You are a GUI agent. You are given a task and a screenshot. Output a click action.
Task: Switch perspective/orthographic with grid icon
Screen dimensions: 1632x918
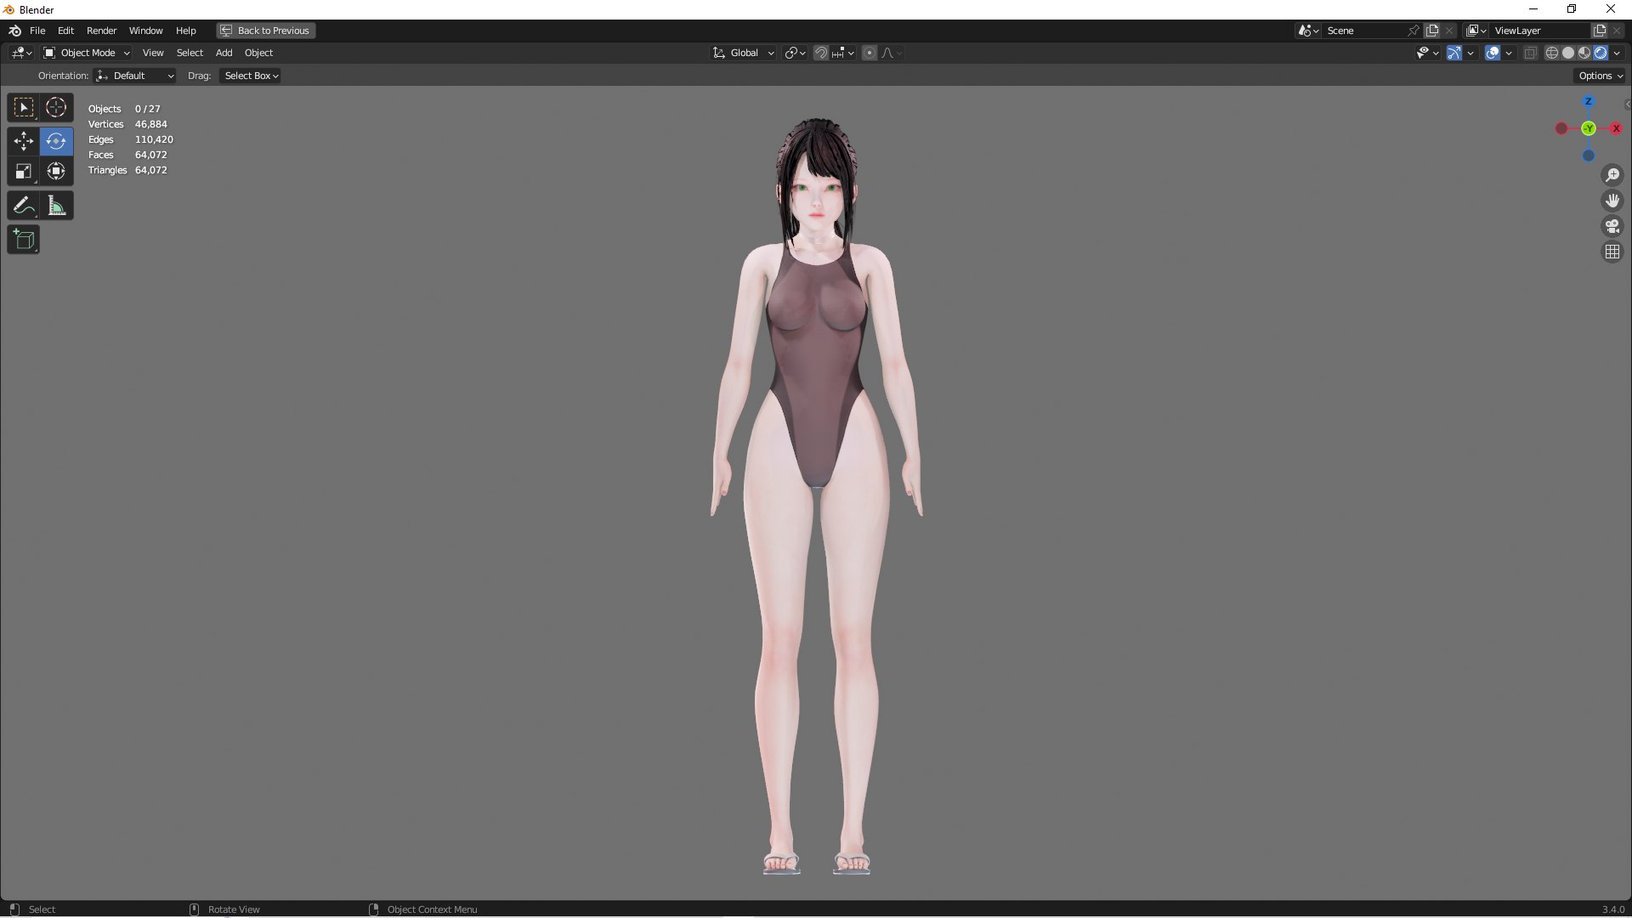(x=1612, y=252)
